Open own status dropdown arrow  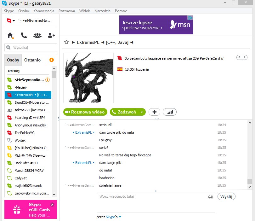click(14, 21)
